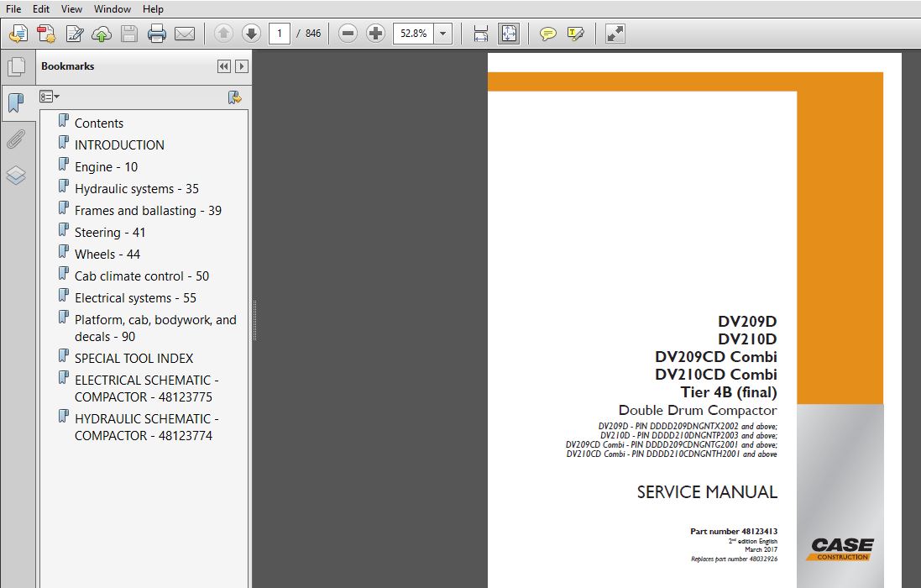The image size is (921, 588).
Task: Expand the Bookmarks panel with right arrow
Action: click(x=242, y=66)
